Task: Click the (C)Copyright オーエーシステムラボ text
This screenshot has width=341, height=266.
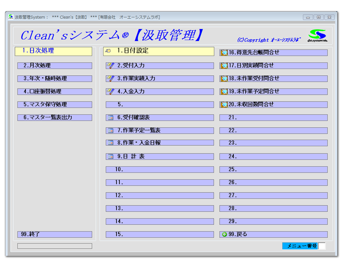Action: (x=269, y=40)
